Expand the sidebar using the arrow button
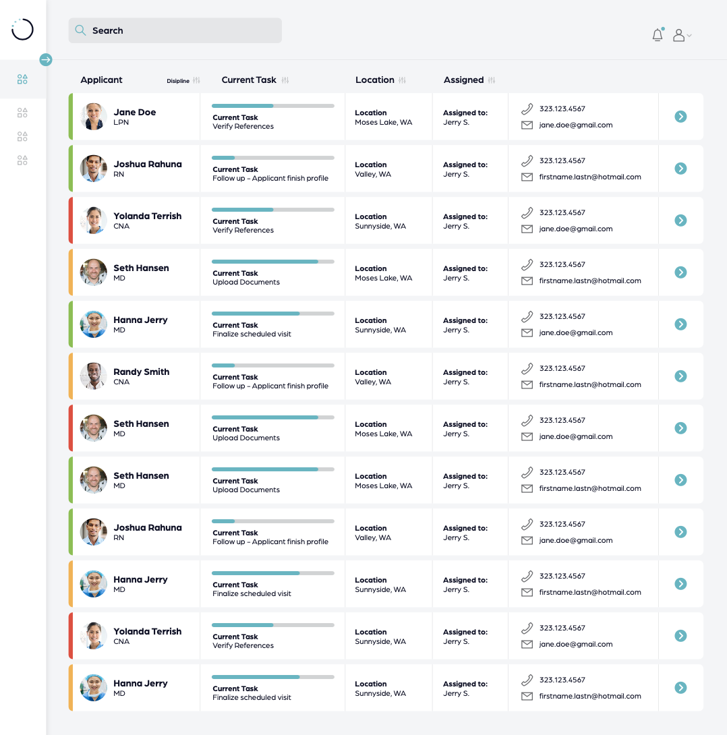Viewport: 727px width, 735px height. pos(46,59)
